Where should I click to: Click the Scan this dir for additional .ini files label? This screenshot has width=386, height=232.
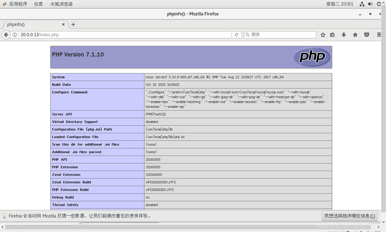click(x=86, y=144)
